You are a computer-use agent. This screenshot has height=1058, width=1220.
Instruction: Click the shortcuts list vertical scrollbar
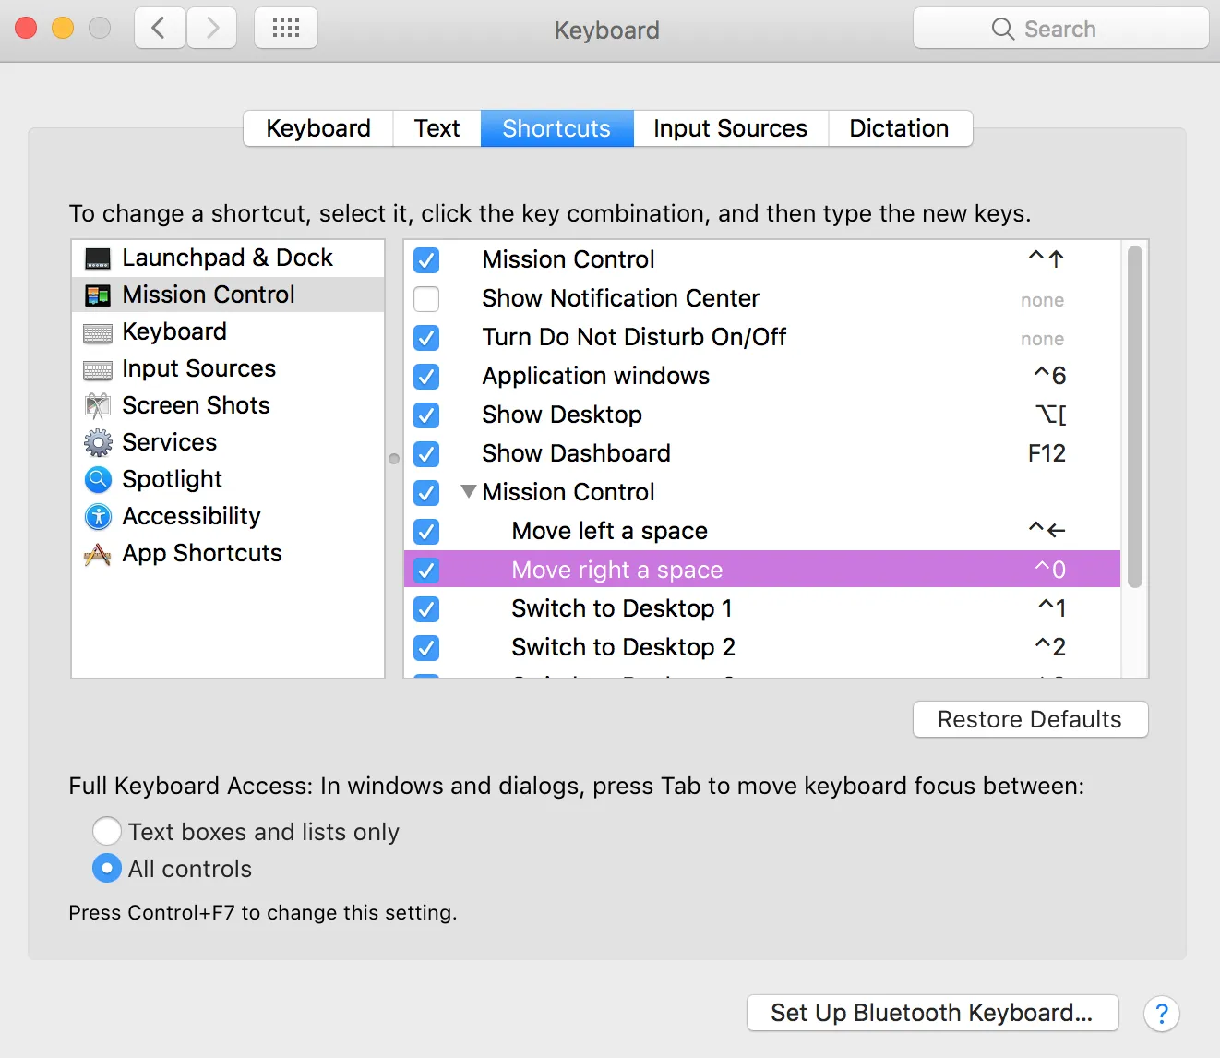click(1135, 415)
